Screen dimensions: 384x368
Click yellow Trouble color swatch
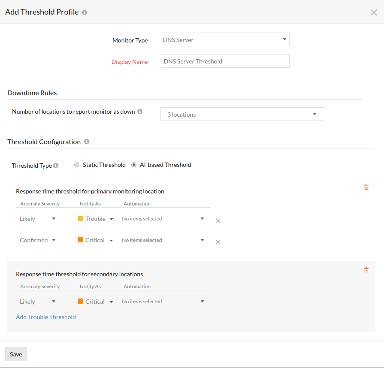coord(81,218)
